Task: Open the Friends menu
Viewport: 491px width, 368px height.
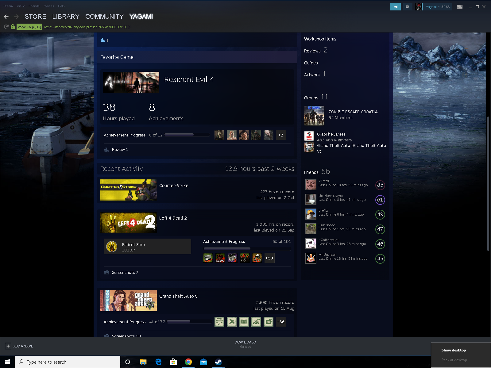Action: pos(34,6)
